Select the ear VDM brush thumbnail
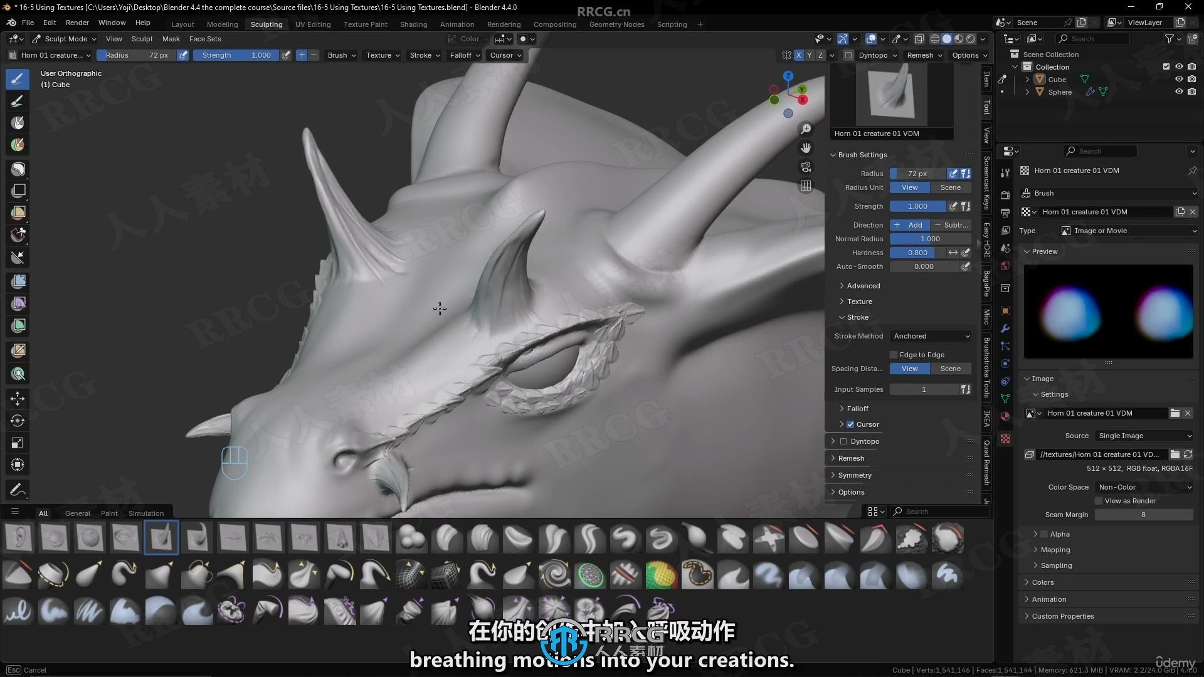1204x677 pixels. (19, 537)
